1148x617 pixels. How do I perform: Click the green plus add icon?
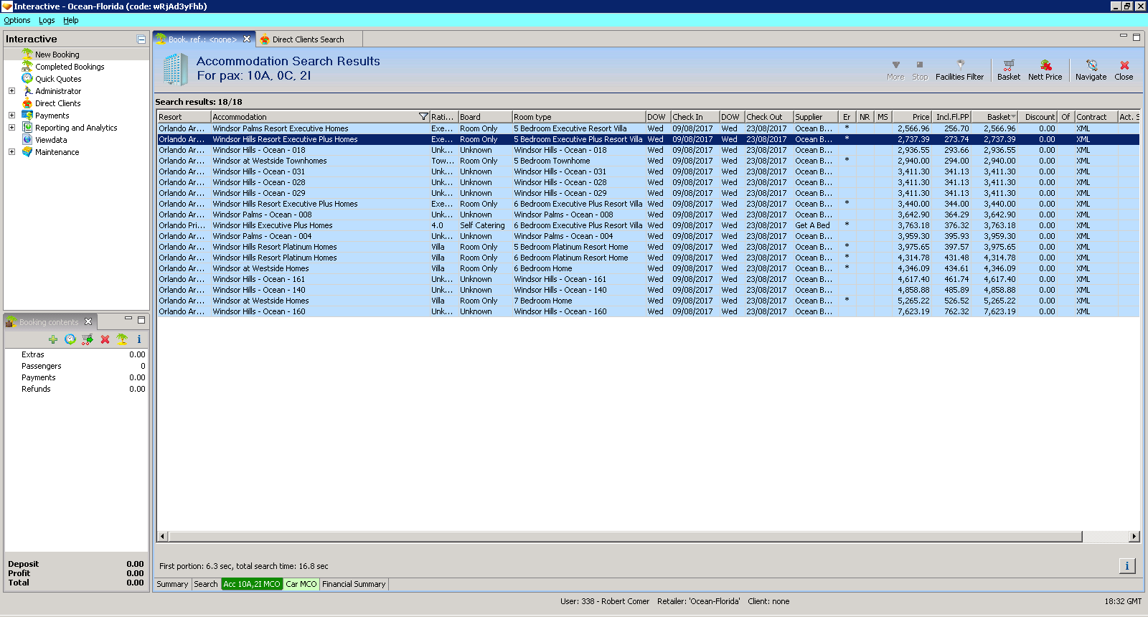53,339
